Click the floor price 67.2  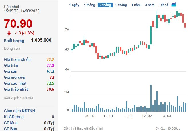click(50, 71)
